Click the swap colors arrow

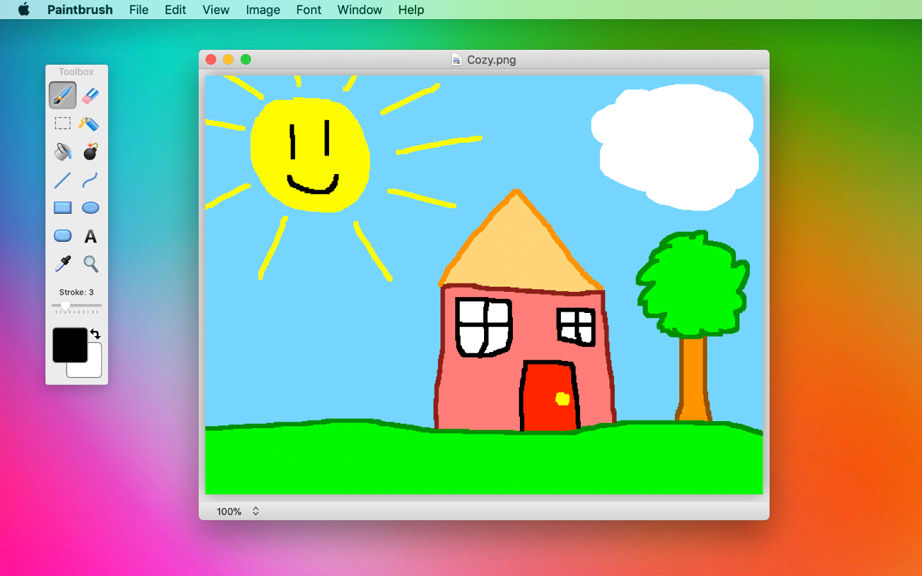(x=95, y=333)
